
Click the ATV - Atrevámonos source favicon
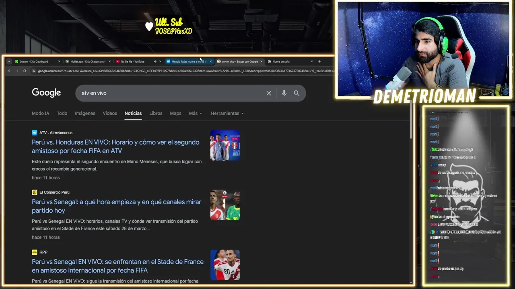coord(35,132)
